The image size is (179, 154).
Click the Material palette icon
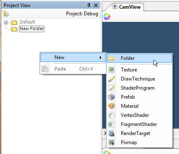tap(111, 106)
